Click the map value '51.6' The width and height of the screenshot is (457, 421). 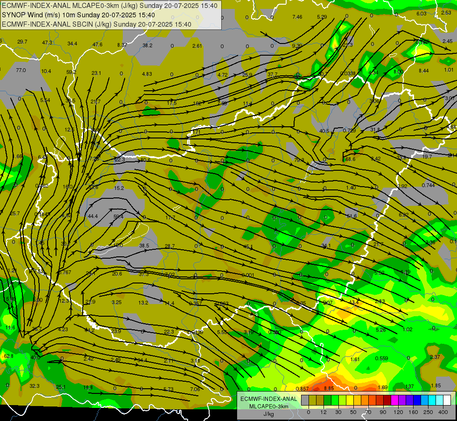[x=352, y=216]
